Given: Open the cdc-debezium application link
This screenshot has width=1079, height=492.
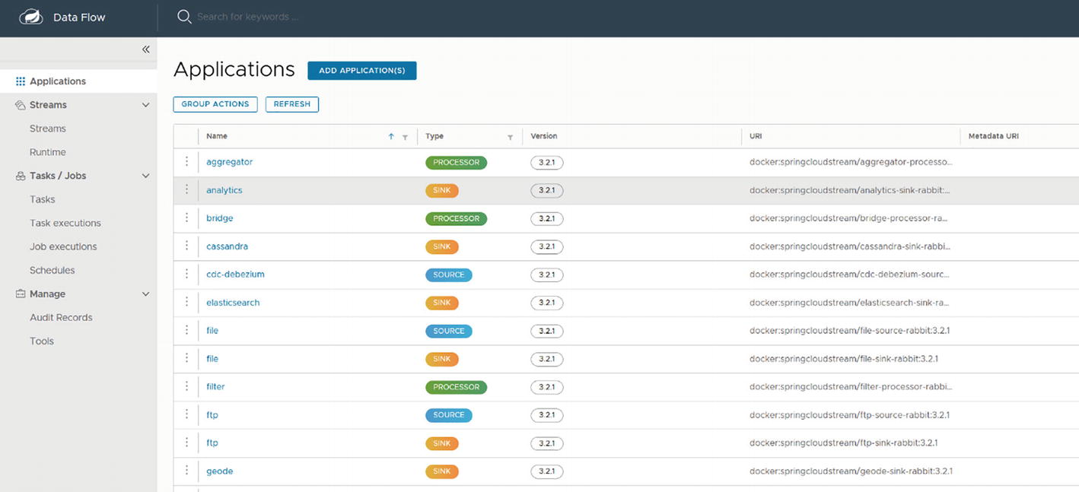Looking at the screenshot, I should (x=235, y=275).
